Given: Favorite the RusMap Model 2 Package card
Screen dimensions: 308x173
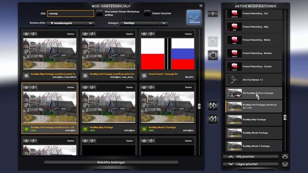Looking at the screenshot, I should tap(144, 87).
